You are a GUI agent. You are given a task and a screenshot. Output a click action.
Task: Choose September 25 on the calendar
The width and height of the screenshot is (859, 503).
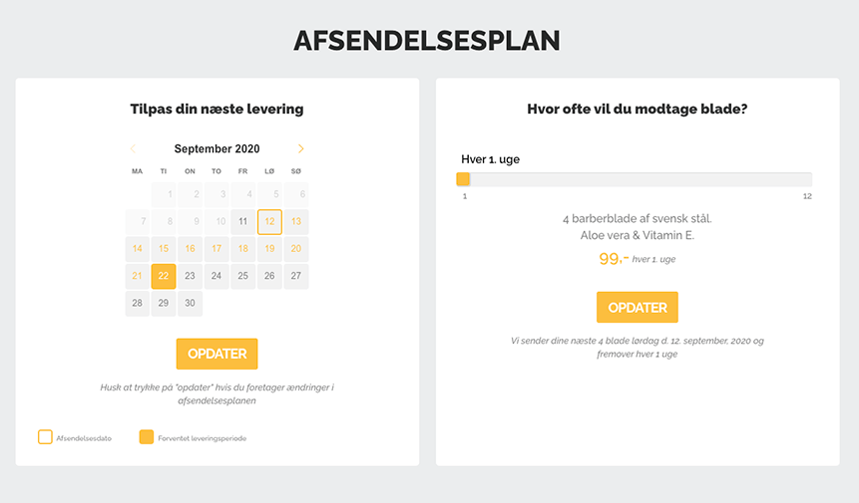click(x=242, y=276)
